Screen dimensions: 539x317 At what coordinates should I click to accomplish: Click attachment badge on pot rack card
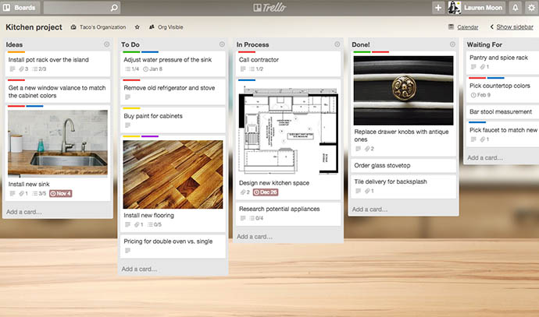point(23,69)
